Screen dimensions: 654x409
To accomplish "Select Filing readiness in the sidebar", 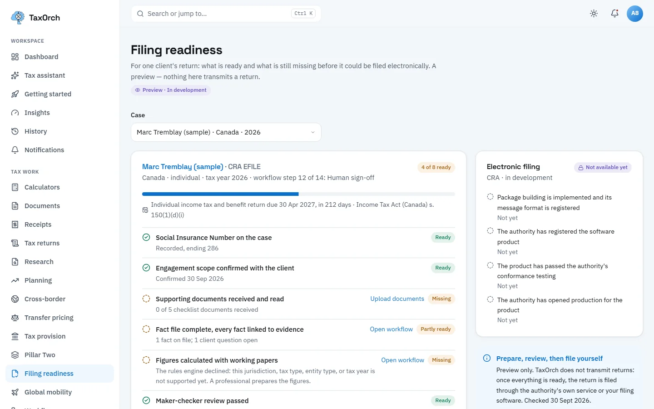I will (x=59, y=374).
